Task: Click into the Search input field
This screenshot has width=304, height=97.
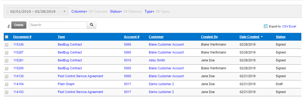Action: (x=58, y=25)
